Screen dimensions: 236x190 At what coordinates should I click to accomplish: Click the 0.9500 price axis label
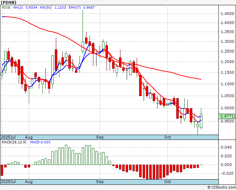tap(227, 121)
